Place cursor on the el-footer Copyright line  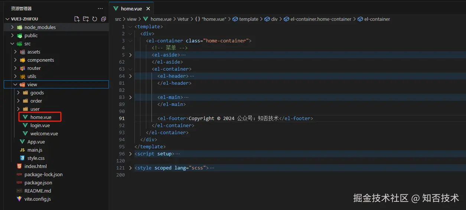tap(235, 118)
